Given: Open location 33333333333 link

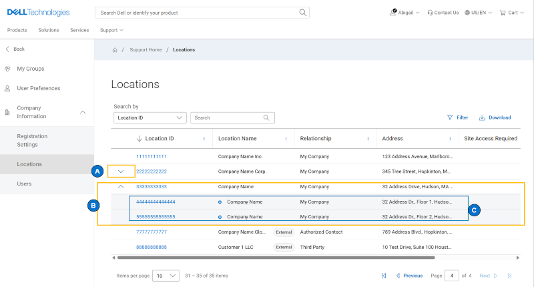Looking at the screenshot, I should pyautogui.click(x=152, y=187).
